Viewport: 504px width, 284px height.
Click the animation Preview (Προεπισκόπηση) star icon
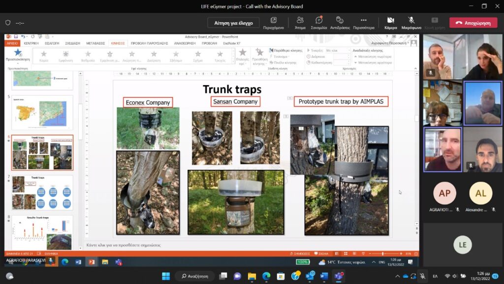tap(18, 52)
